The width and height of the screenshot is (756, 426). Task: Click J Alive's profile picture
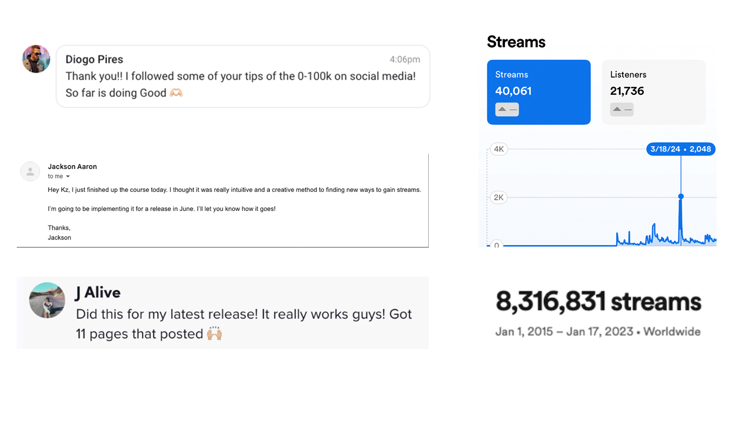pos(47,300)
